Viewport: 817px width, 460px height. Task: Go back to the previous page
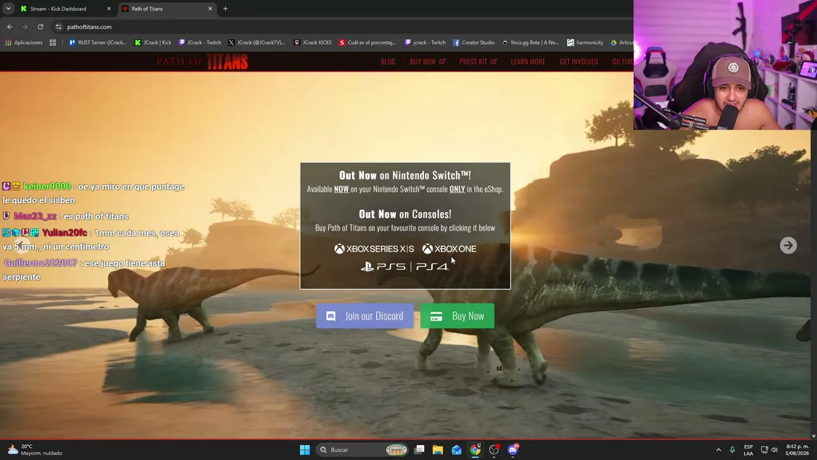(x=10, y=27)
